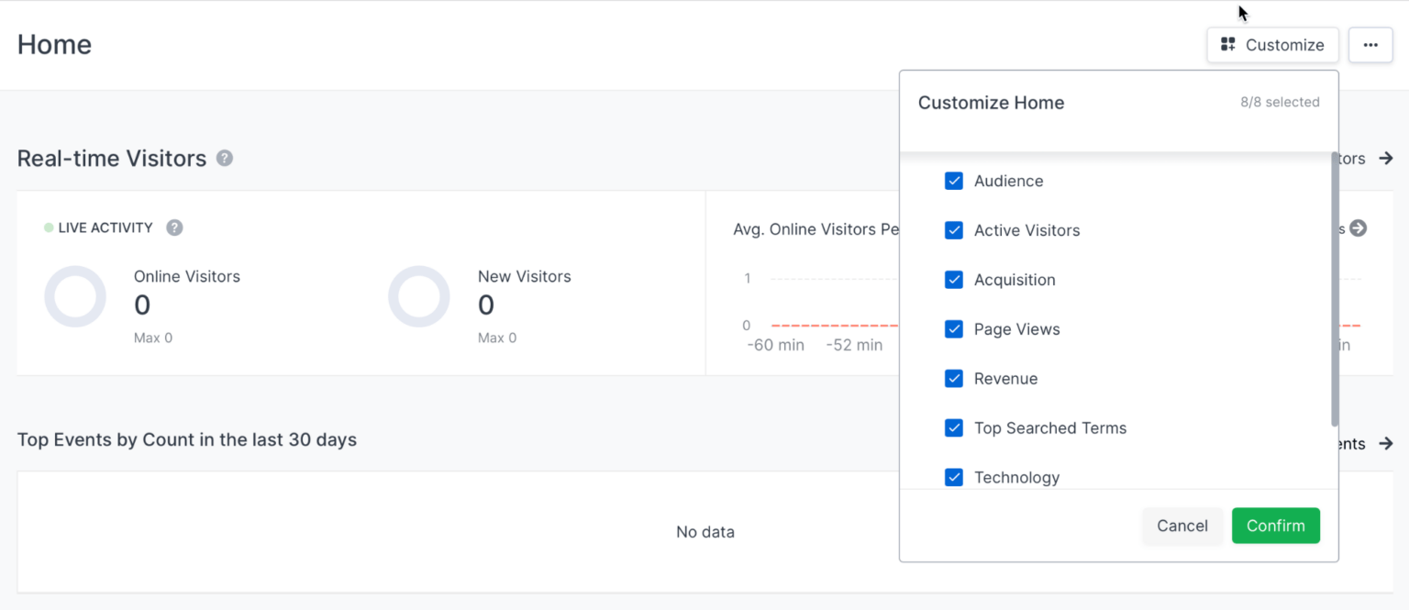Click arrow icon for Real-time Visitors section

click(x=1388, y=158)
